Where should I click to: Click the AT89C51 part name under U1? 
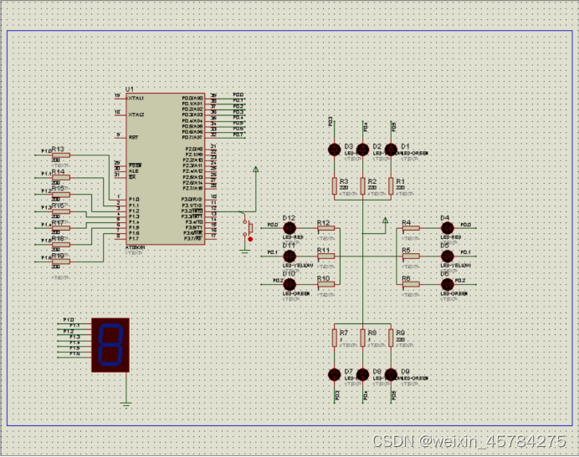pyautogui.click(x=136, y=247)
